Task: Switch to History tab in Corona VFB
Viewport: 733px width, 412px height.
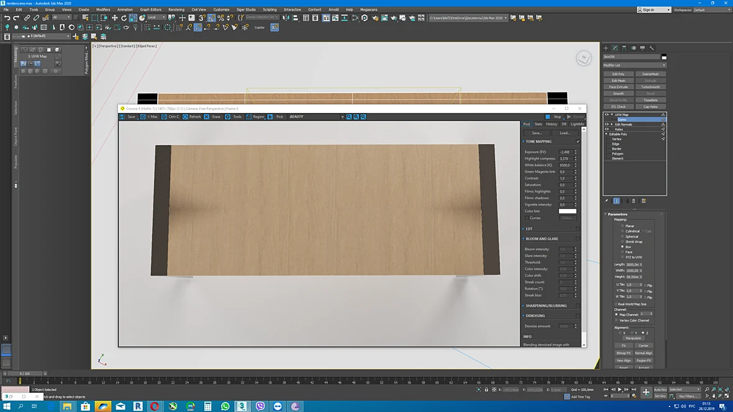Action: 552,124
